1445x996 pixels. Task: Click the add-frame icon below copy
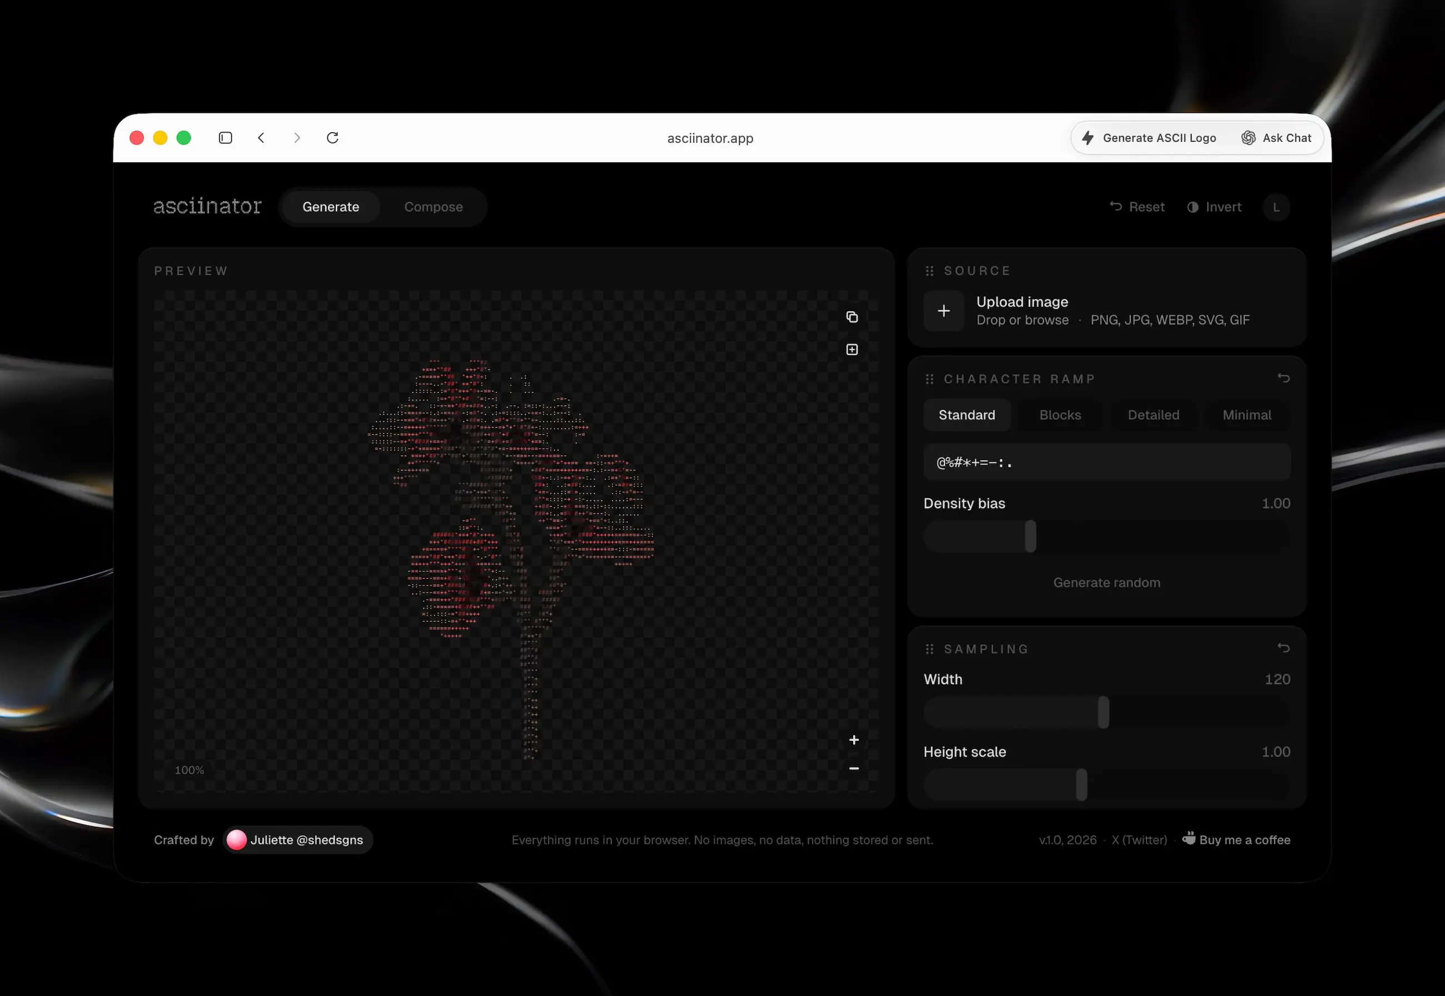click(x=851, y=350)
